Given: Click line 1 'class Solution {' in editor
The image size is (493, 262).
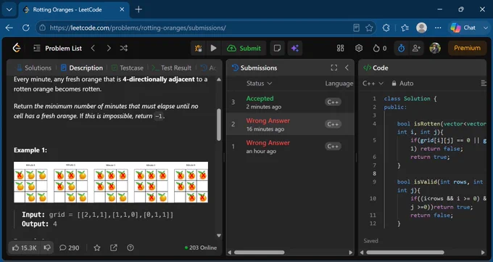Looking at the screenshot, I should (x=410, y=99).
